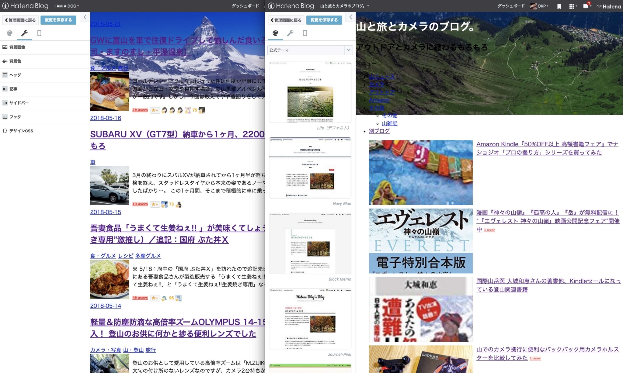
Task: Open the 2018-05-15 date link
Action: coord(106,212)
